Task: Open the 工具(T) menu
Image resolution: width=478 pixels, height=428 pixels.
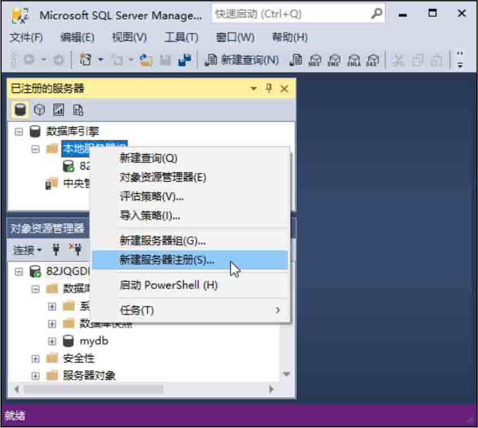Action: pos(182,38)
